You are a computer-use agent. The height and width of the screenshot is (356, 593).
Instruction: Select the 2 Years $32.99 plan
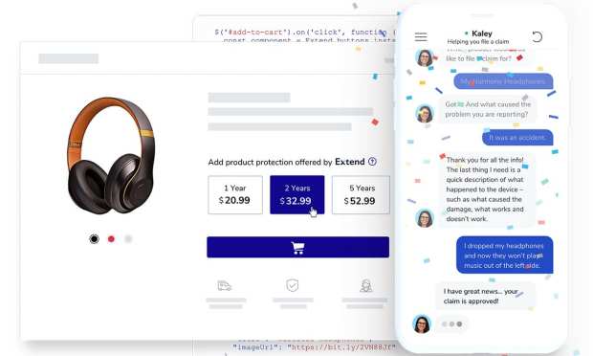[297, 195]
